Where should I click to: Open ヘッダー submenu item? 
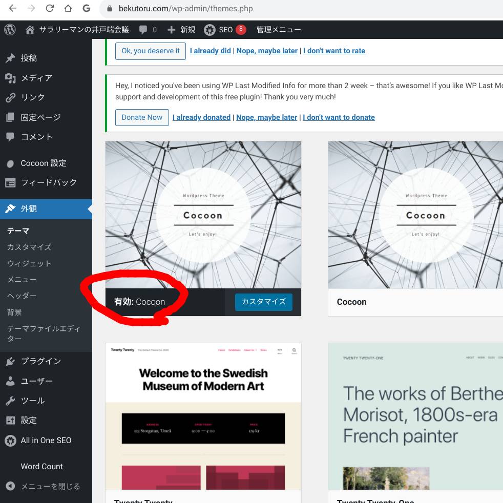(22, 296)
